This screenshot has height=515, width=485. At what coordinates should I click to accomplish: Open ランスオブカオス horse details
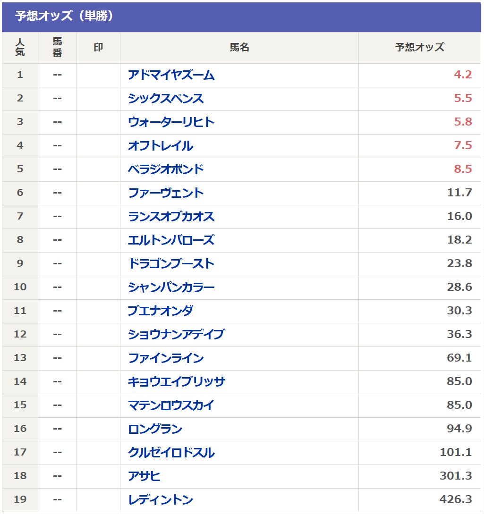tap(171, 217)
